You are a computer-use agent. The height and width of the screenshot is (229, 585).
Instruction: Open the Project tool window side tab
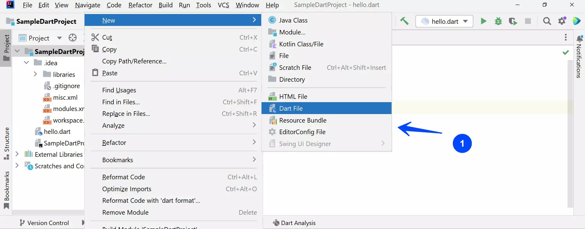coord(6,48)
